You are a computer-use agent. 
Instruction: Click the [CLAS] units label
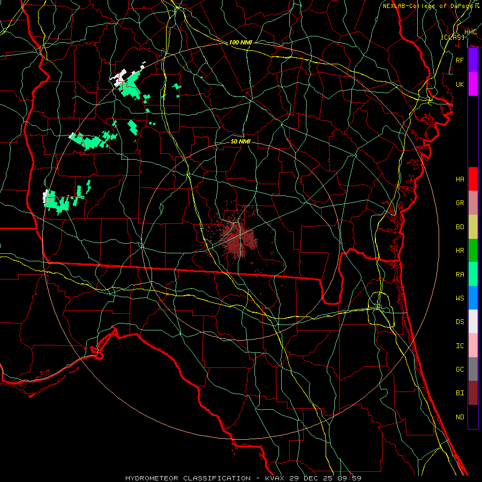pyautogui.click(x=453, y=37)
